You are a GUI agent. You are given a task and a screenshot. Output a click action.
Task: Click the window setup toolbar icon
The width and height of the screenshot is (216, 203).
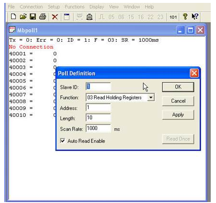pos(67,17)
